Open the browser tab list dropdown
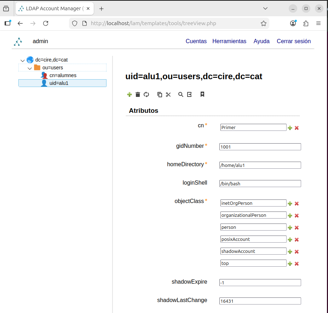 pyautogui.click(x=265, y=8)
